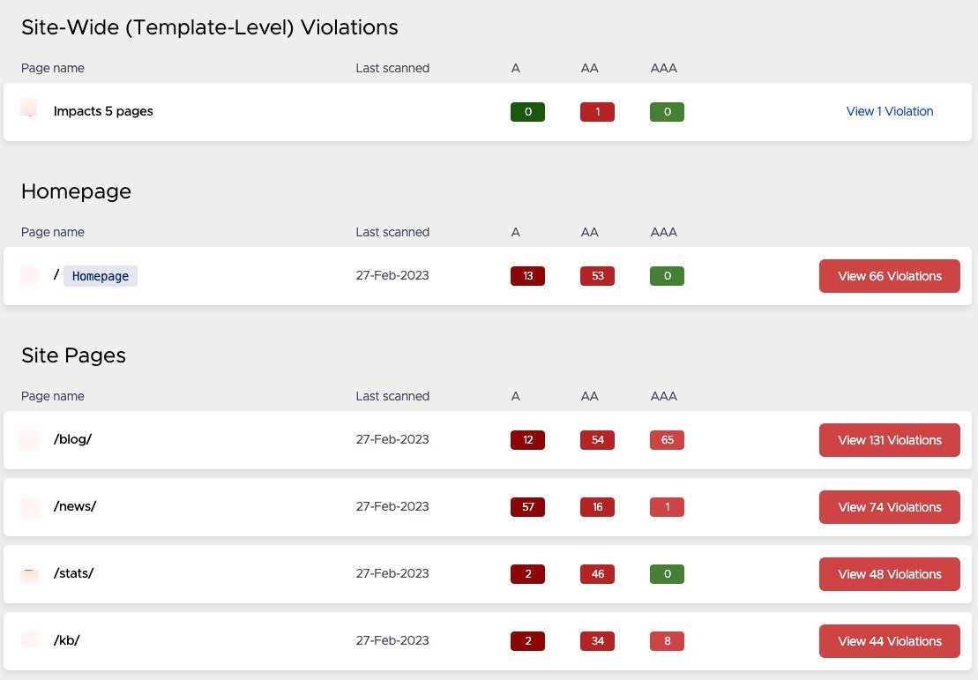
Task: Click the Last scanned column header
Action: [x=392, y=68]
